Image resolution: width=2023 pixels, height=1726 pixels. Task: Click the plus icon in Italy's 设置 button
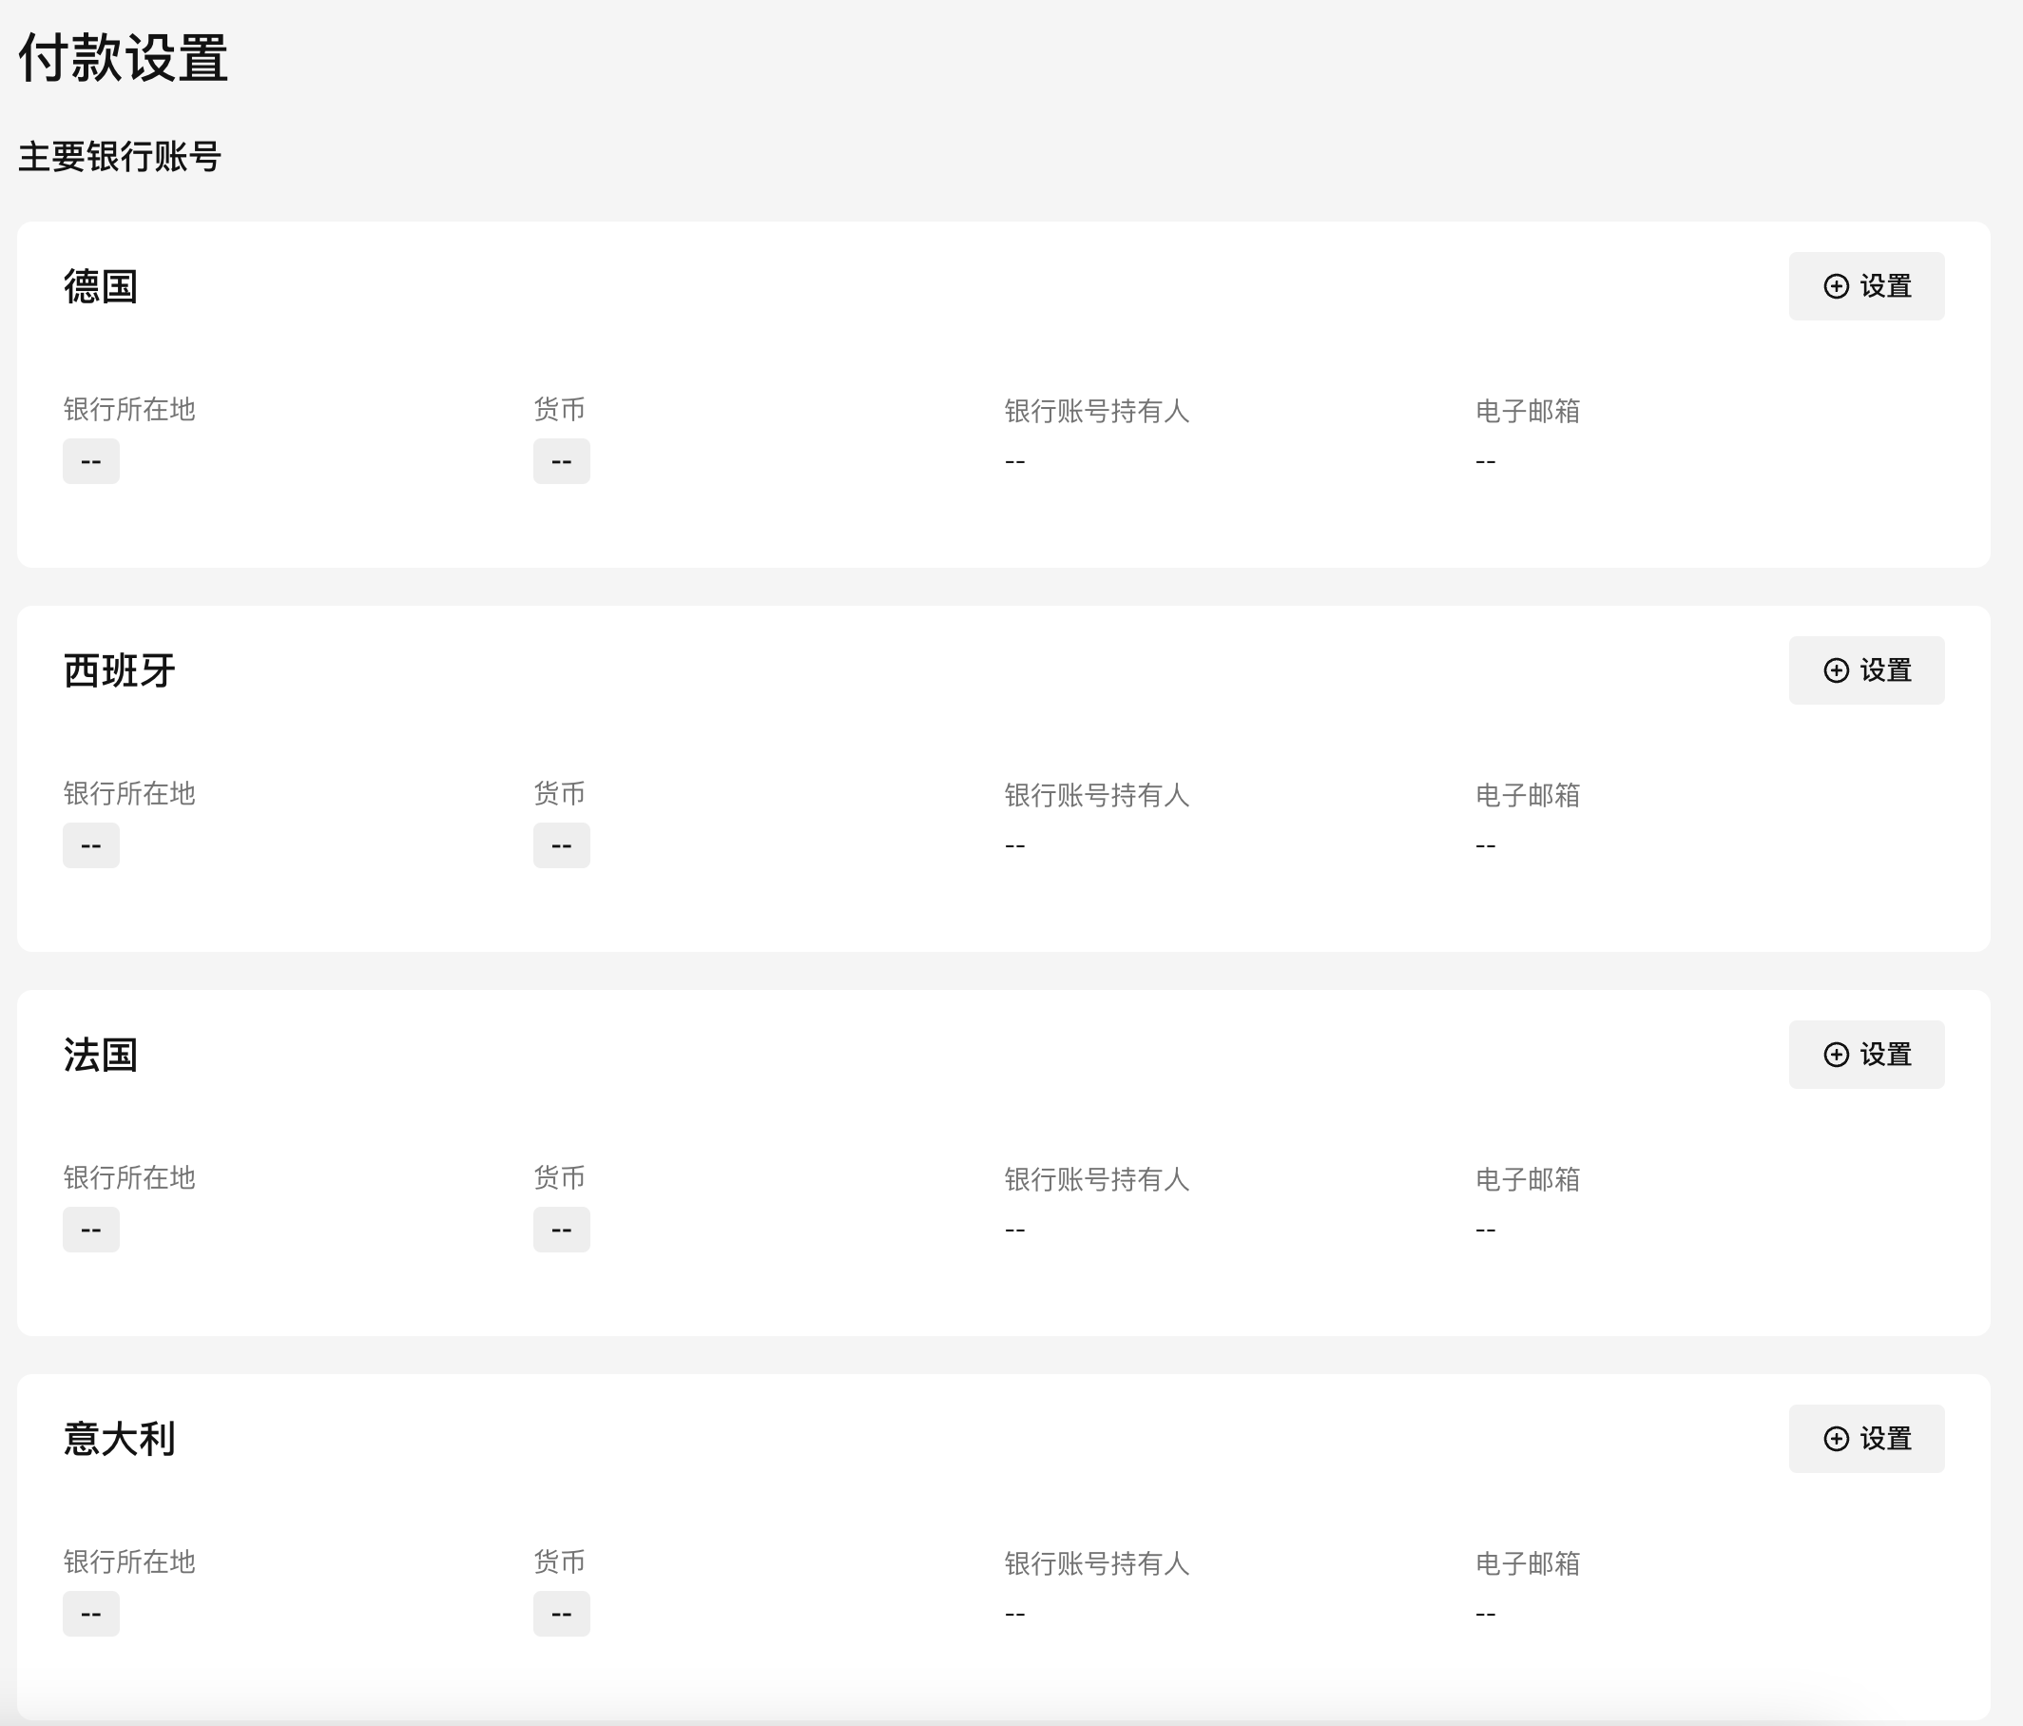pos(1836,1439)
